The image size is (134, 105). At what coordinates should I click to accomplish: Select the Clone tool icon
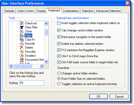coord(22,31)
